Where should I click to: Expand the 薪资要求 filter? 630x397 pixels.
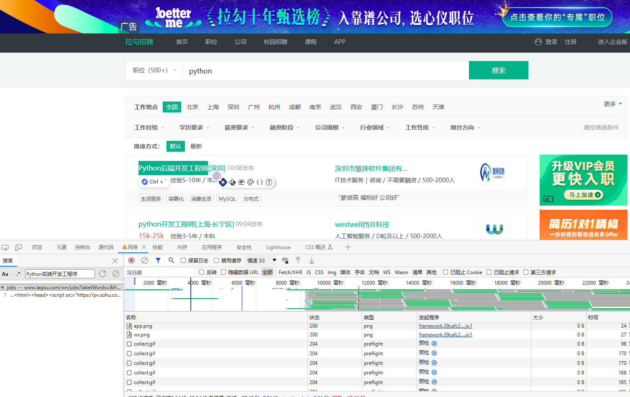click(x=240, y=127)
